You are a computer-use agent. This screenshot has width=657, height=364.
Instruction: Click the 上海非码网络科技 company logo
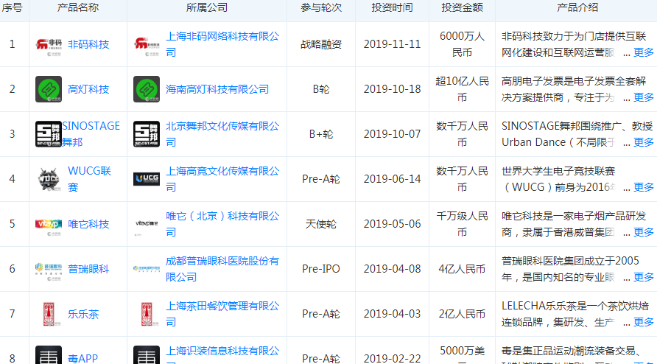[x=147, y=44]
